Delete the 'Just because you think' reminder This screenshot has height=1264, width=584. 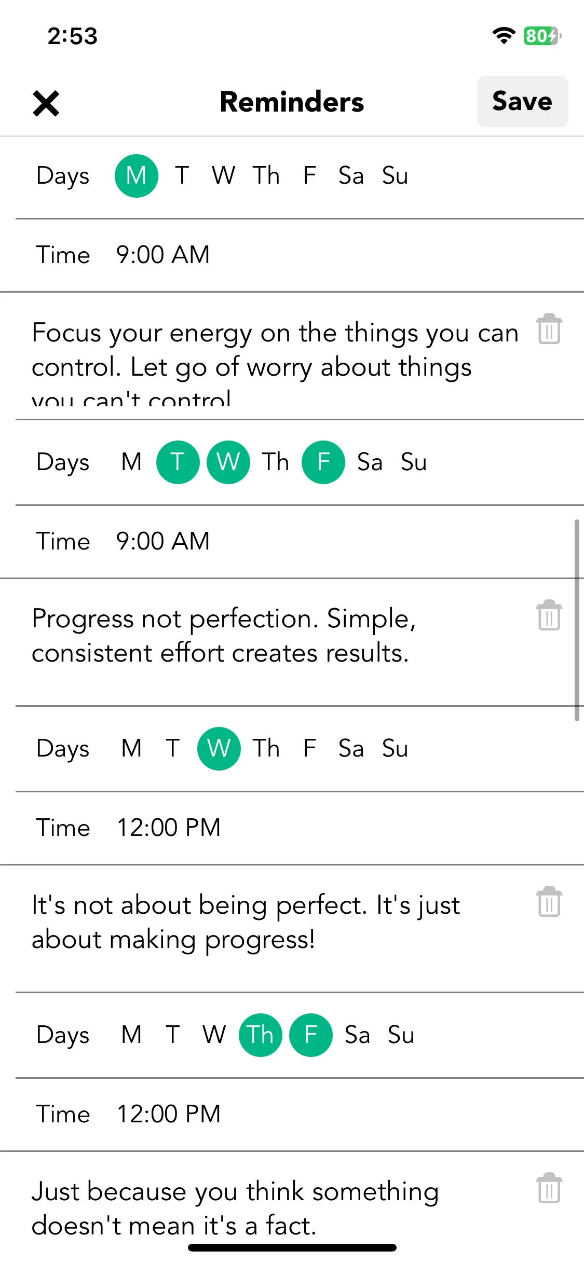coord(549,1188)
